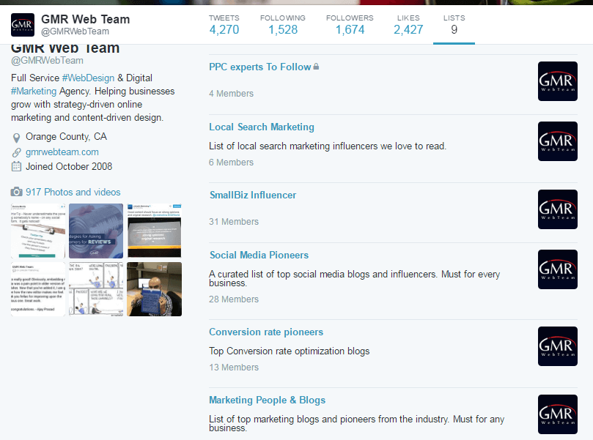Click the #Marketing hashtag in bio

pos(34,91)
